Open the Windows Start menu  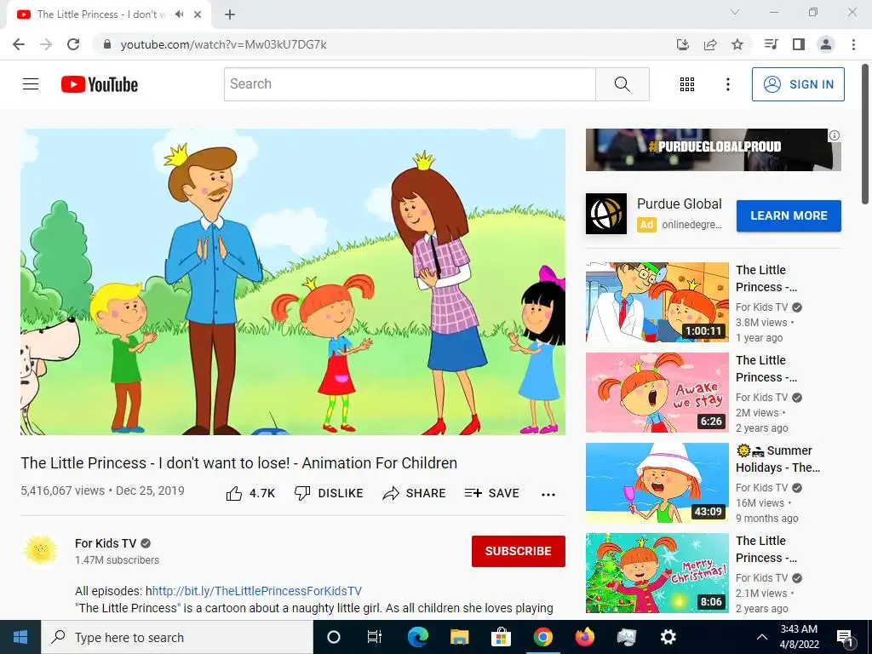pos(20,637)
